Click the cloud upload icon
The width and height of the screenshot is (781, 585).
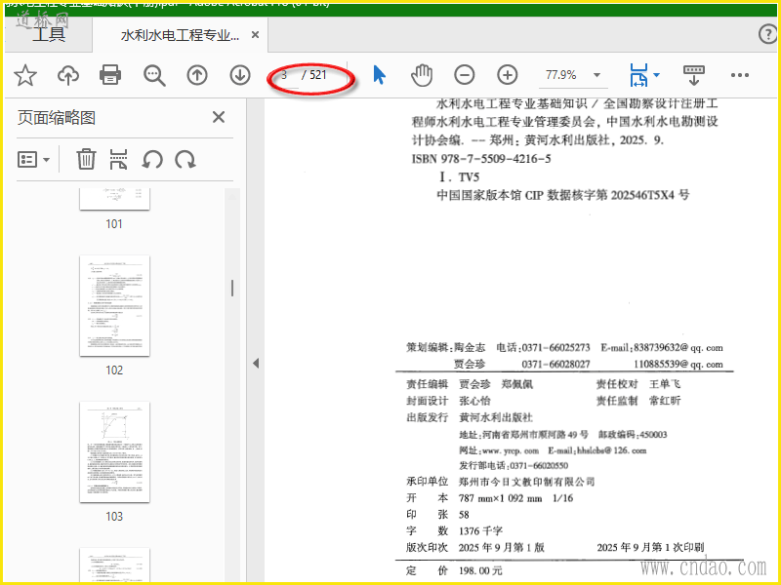tap(68, 75)
